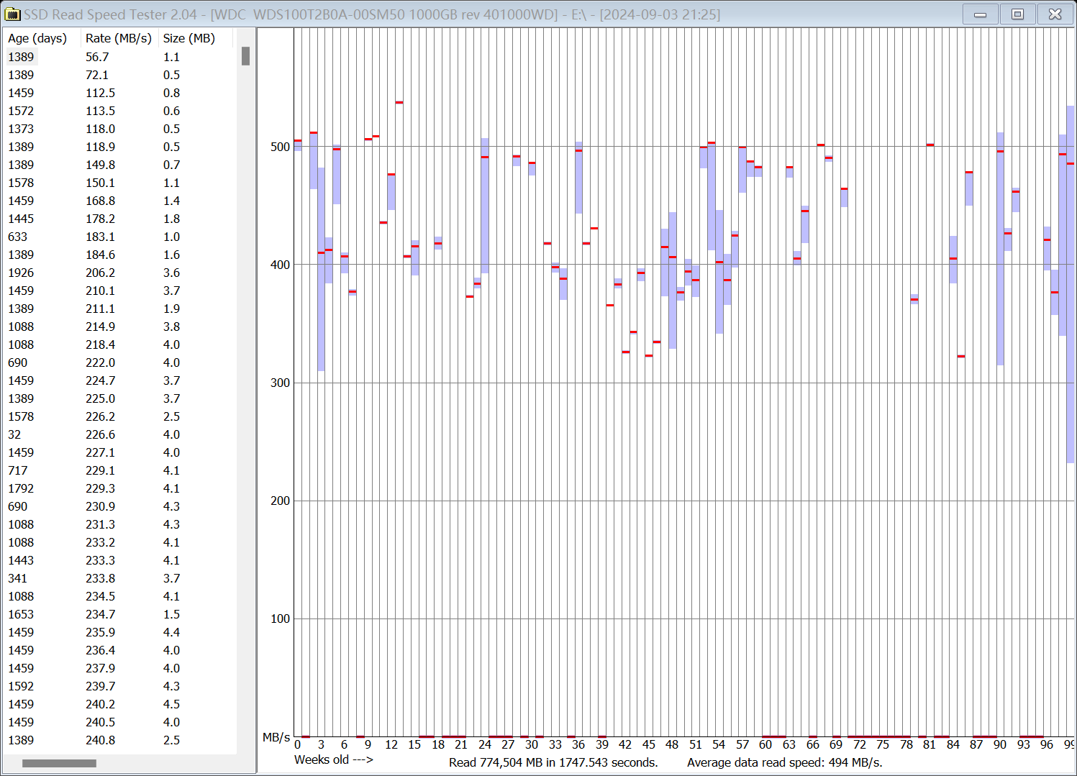Click the 100 label on the chart's vertical axis

pos(280,618)
